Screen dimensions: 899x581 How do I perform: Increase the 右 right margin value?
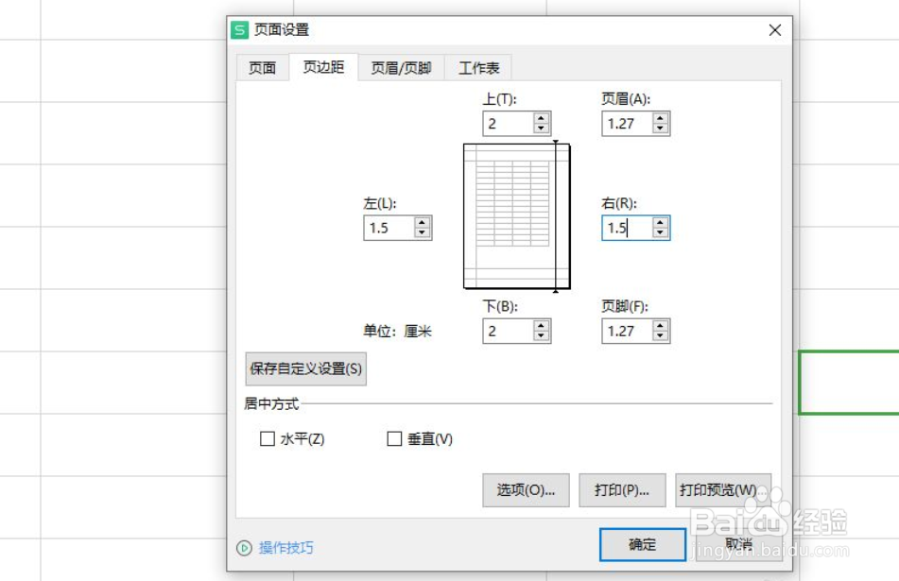[x=660, y=222]
